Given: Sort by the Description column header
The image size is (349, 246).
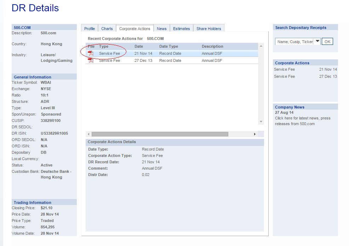Looking at the screenshot, I should (212, 46).
